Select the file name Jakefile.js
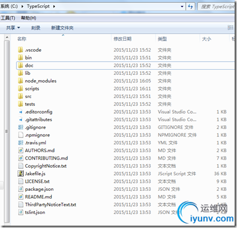237x228 pixels. 35,173
